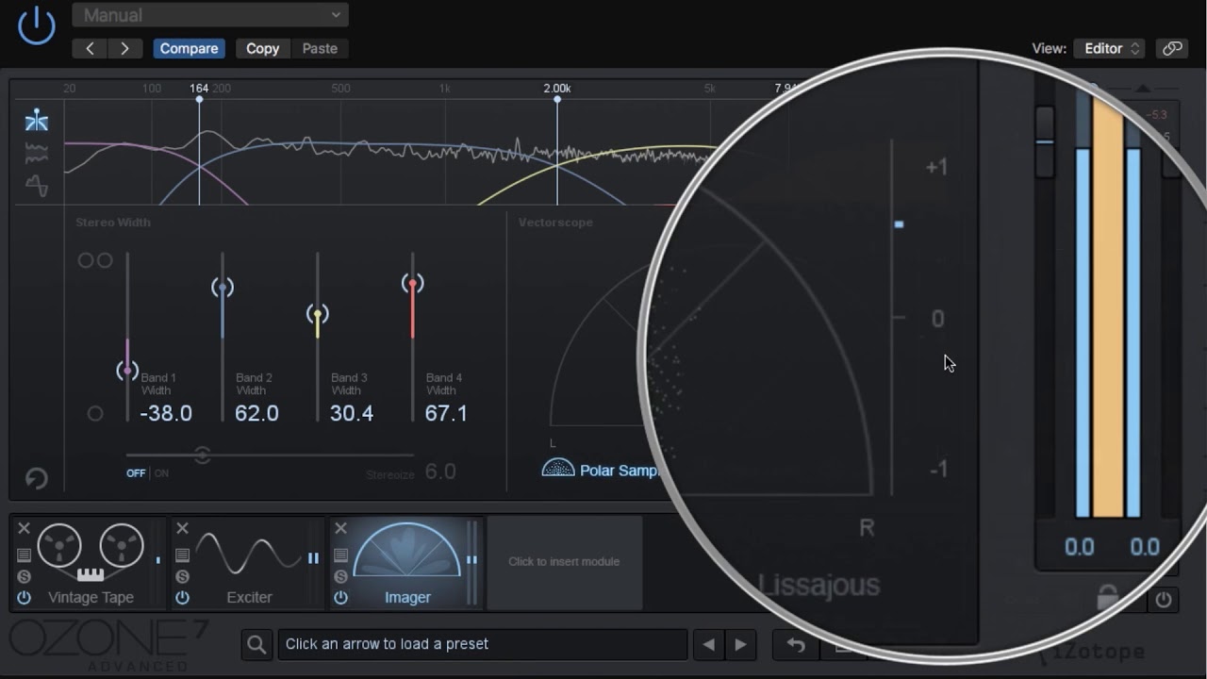
Task: Open the Manual preset dropdown
Action: 210,15
